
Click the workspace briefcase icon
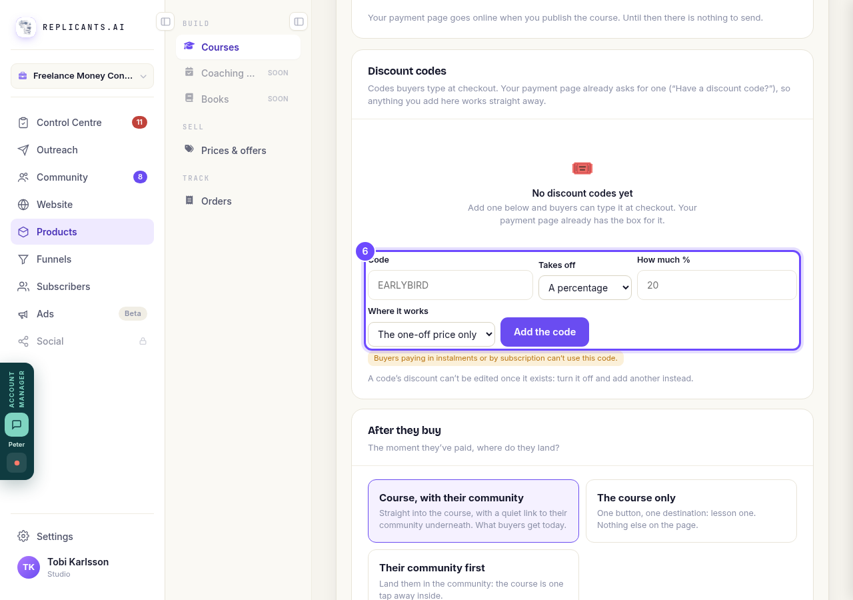[23, 76]
